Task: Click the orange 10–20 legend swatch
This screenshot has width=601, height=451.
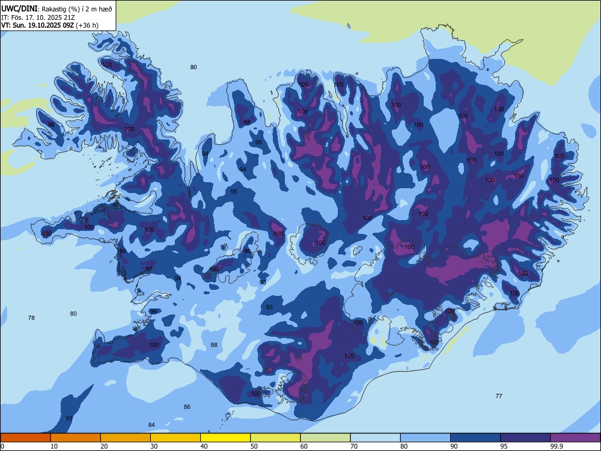Action: (x=76, y=438)
